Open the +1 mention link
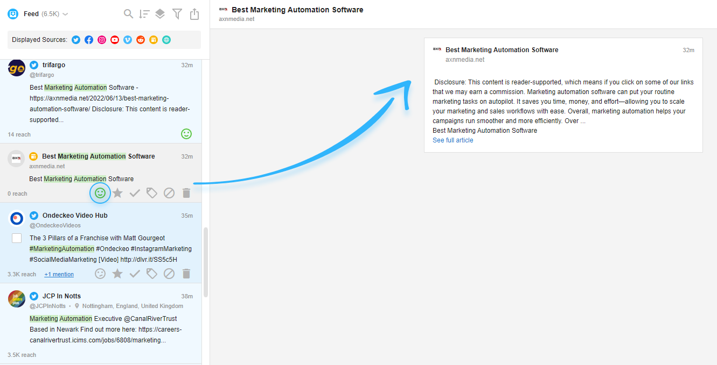717x365 pixels. pos(59,274)
